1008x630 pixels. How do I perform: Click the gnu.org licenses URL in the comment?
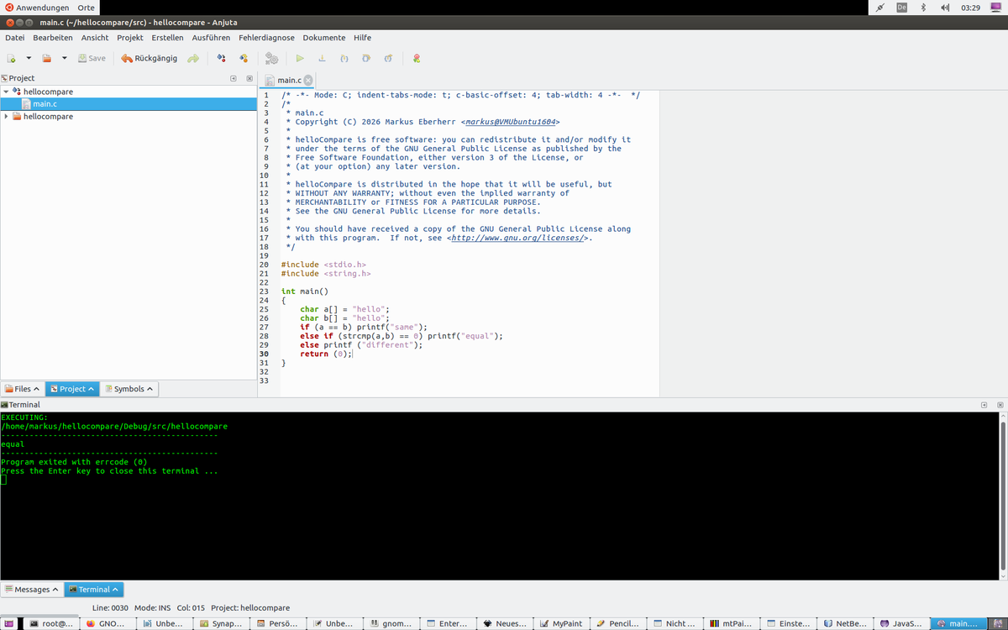coord(518,238)
